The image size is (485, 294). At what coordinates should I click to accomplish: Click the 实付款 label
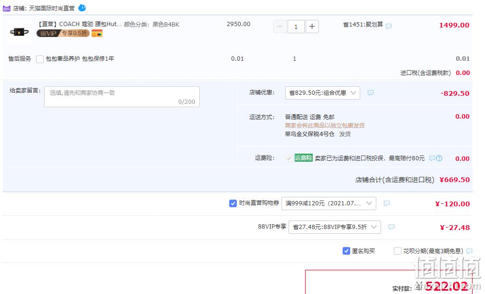402,288
